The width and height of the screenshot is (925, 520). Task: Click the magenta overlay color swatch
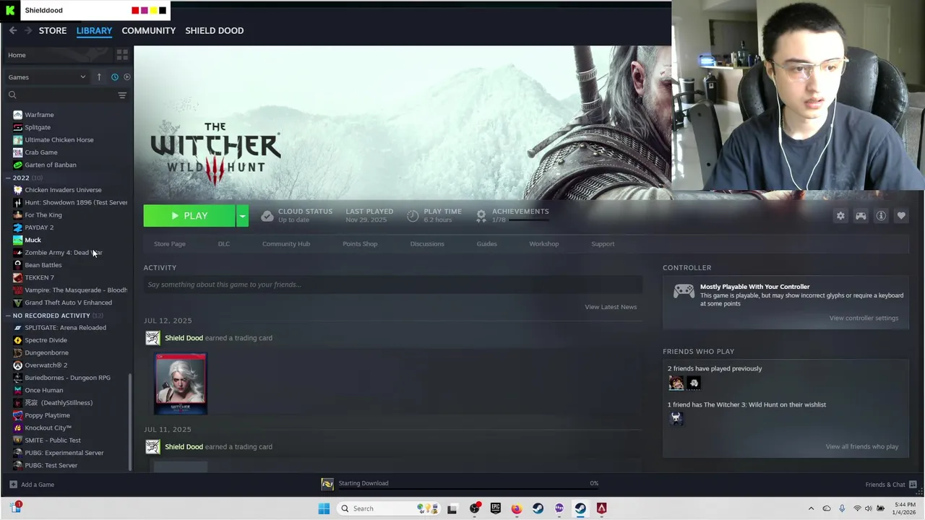(144, 10)
